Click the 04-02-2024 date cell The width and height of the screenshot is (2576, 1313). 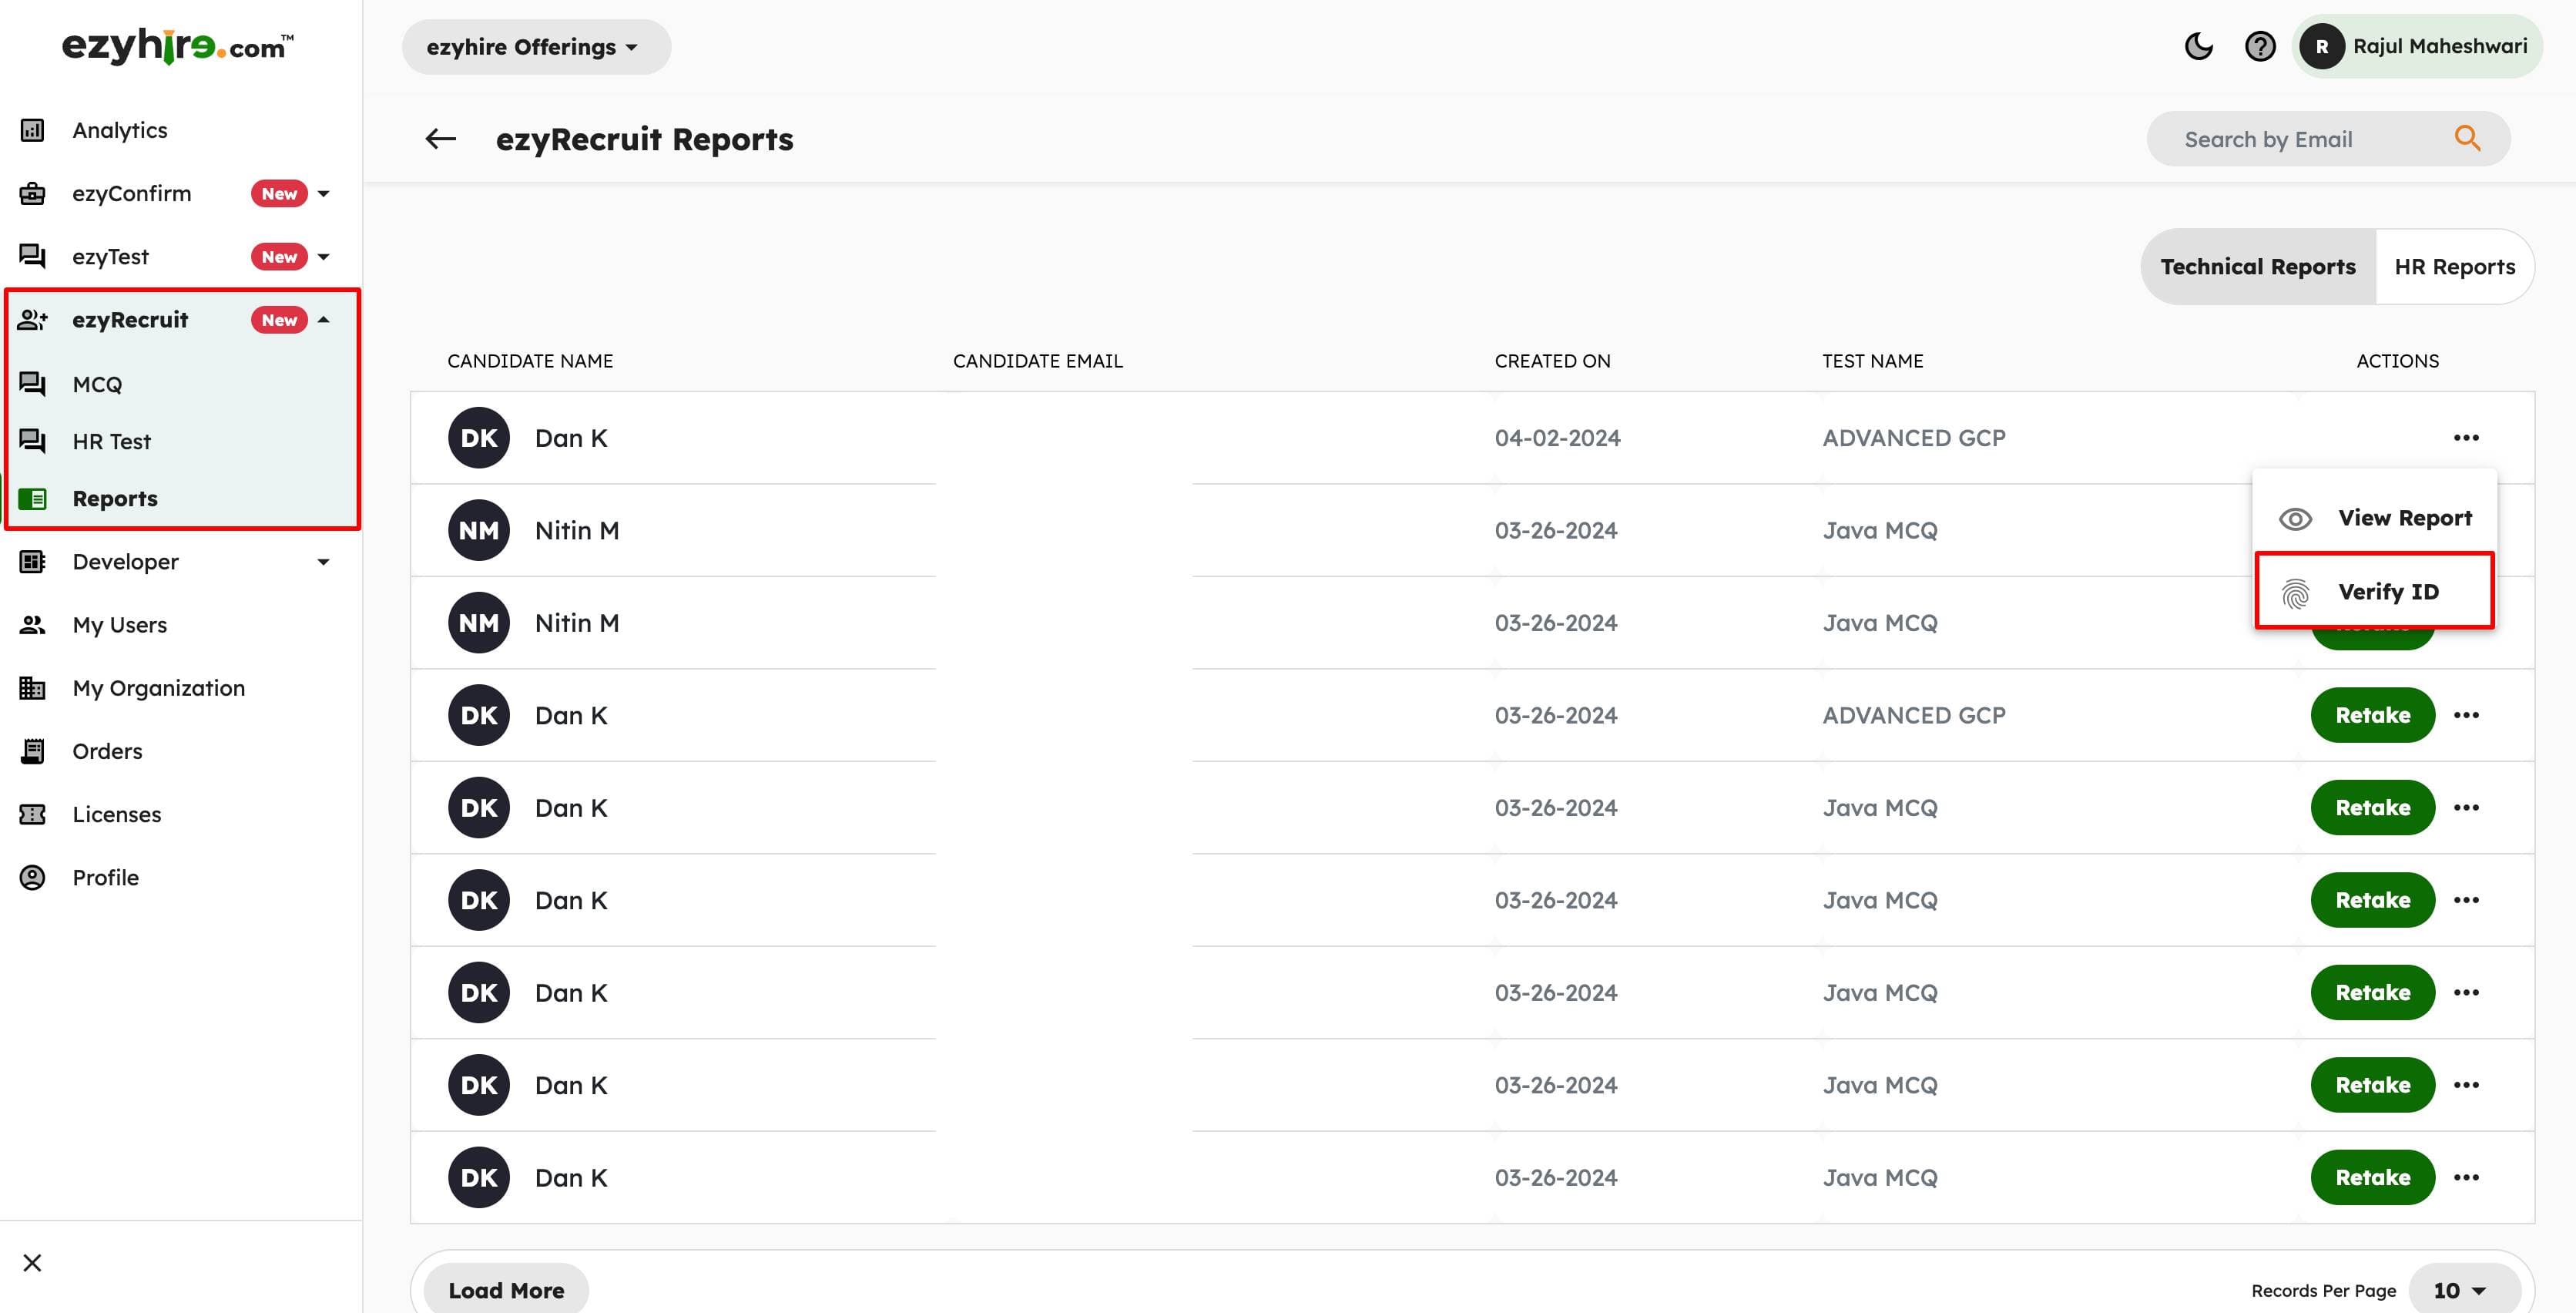[x=1557, y=438]
